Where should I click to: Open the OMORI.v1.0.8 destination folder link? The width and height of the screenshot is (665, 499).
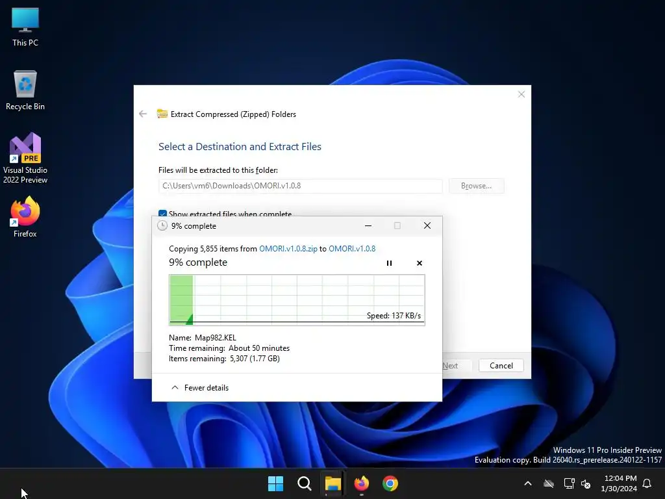352,249
